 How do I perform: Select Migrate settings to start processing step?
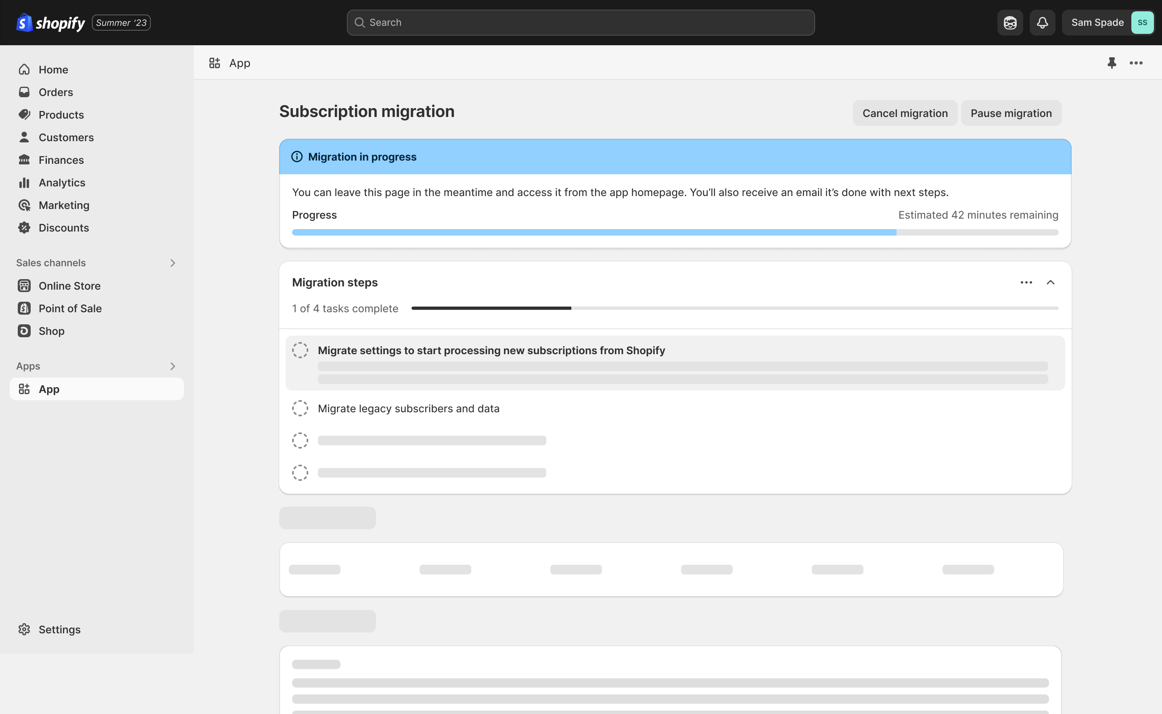point(675,363)
